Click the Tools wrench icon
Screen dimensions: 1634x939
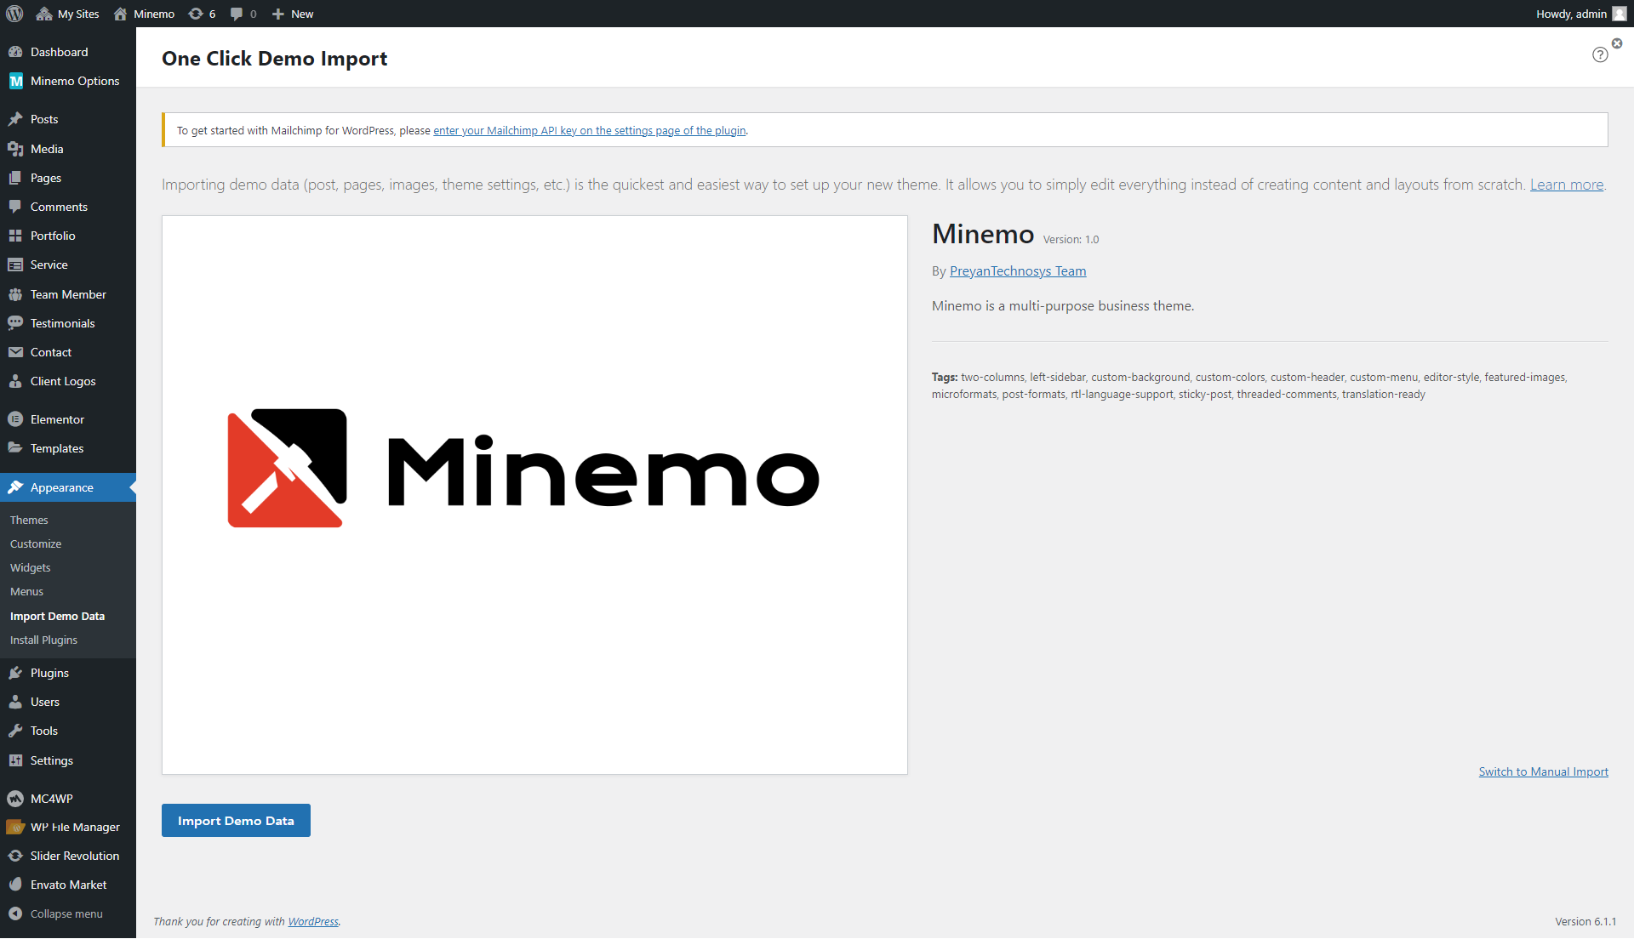pyautogui.click(x=15, y=731)
